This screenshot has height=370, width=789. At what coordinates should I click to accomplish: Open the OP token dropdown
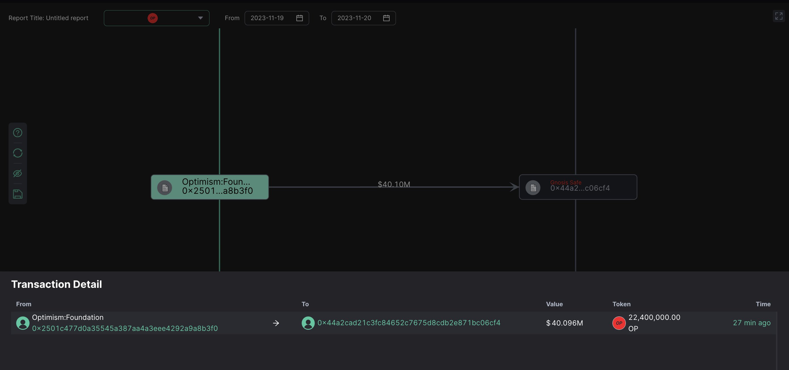156,18
